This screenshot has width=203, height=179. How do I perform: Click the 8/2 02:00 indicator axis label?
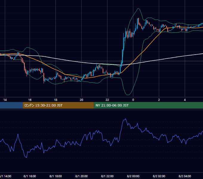(x=159, y=176)
